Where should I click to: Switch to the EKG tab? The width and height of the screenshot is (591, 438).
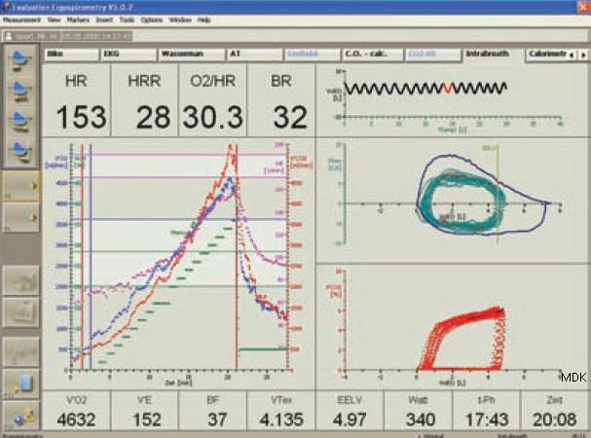click(x=129, y=55)
